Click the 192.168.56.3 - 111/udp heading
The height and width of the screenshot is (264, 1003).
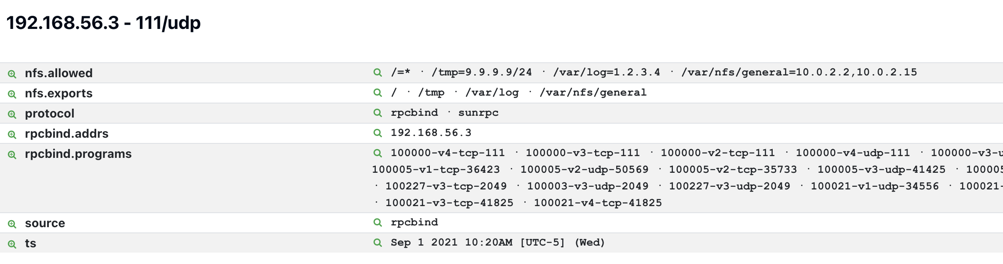point(104,23)
